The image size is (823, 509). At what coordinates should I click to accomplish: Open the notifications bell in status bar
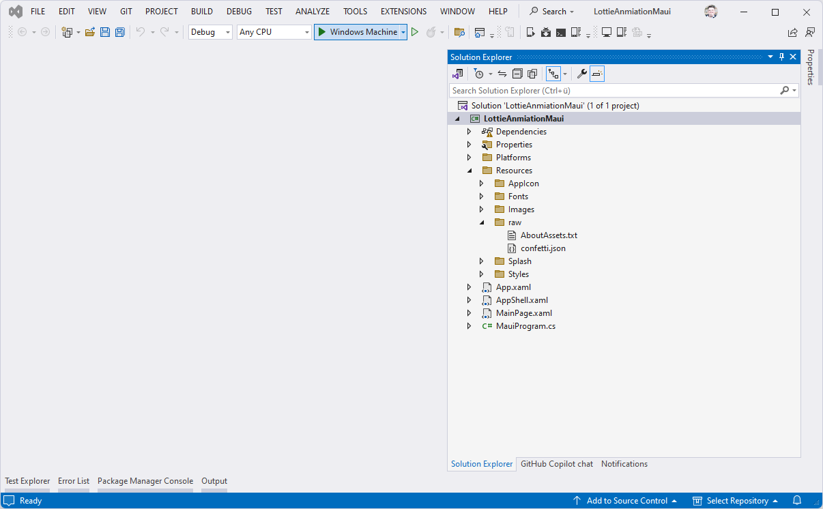[x=797, y=501]
